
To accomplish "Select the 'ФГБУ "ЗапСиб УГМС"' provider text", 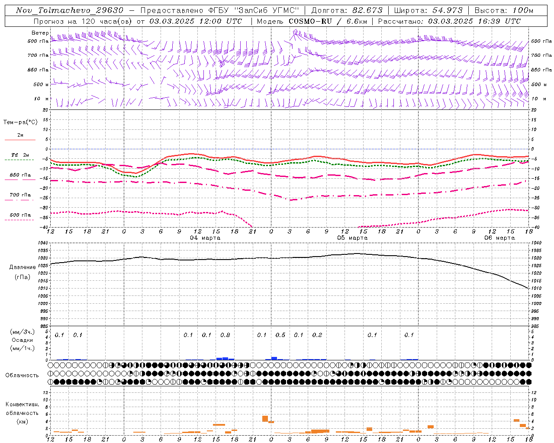I will click(x=254, y=10).
